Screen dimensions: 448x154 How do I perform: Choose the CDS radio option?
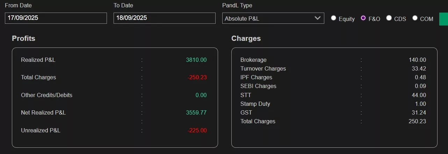pyautogui.click(x=389, y=18)
